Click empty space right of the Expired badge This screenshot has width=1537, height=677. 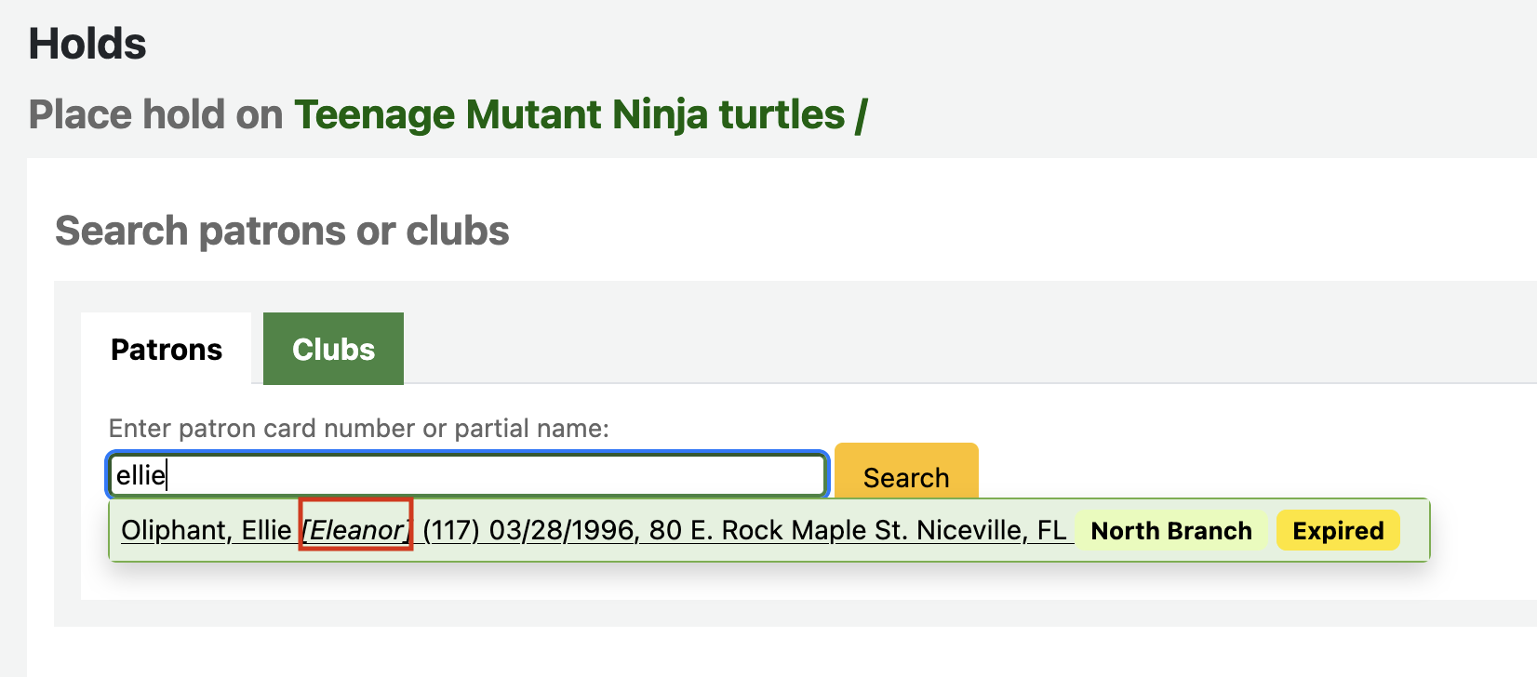click(x=1413, y=531)
